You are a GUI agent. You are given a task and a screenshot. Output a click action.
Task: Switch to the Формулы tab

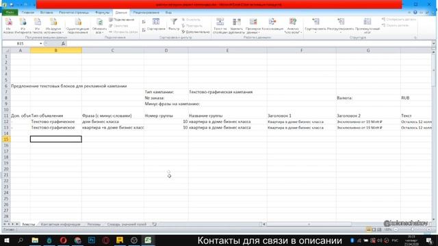[102, 12]
